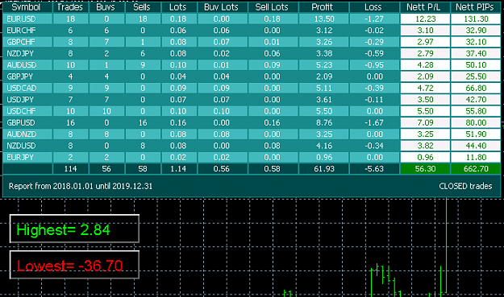Click the Sell Lots column header
504x297 pixels.
[x=273, y=7]
